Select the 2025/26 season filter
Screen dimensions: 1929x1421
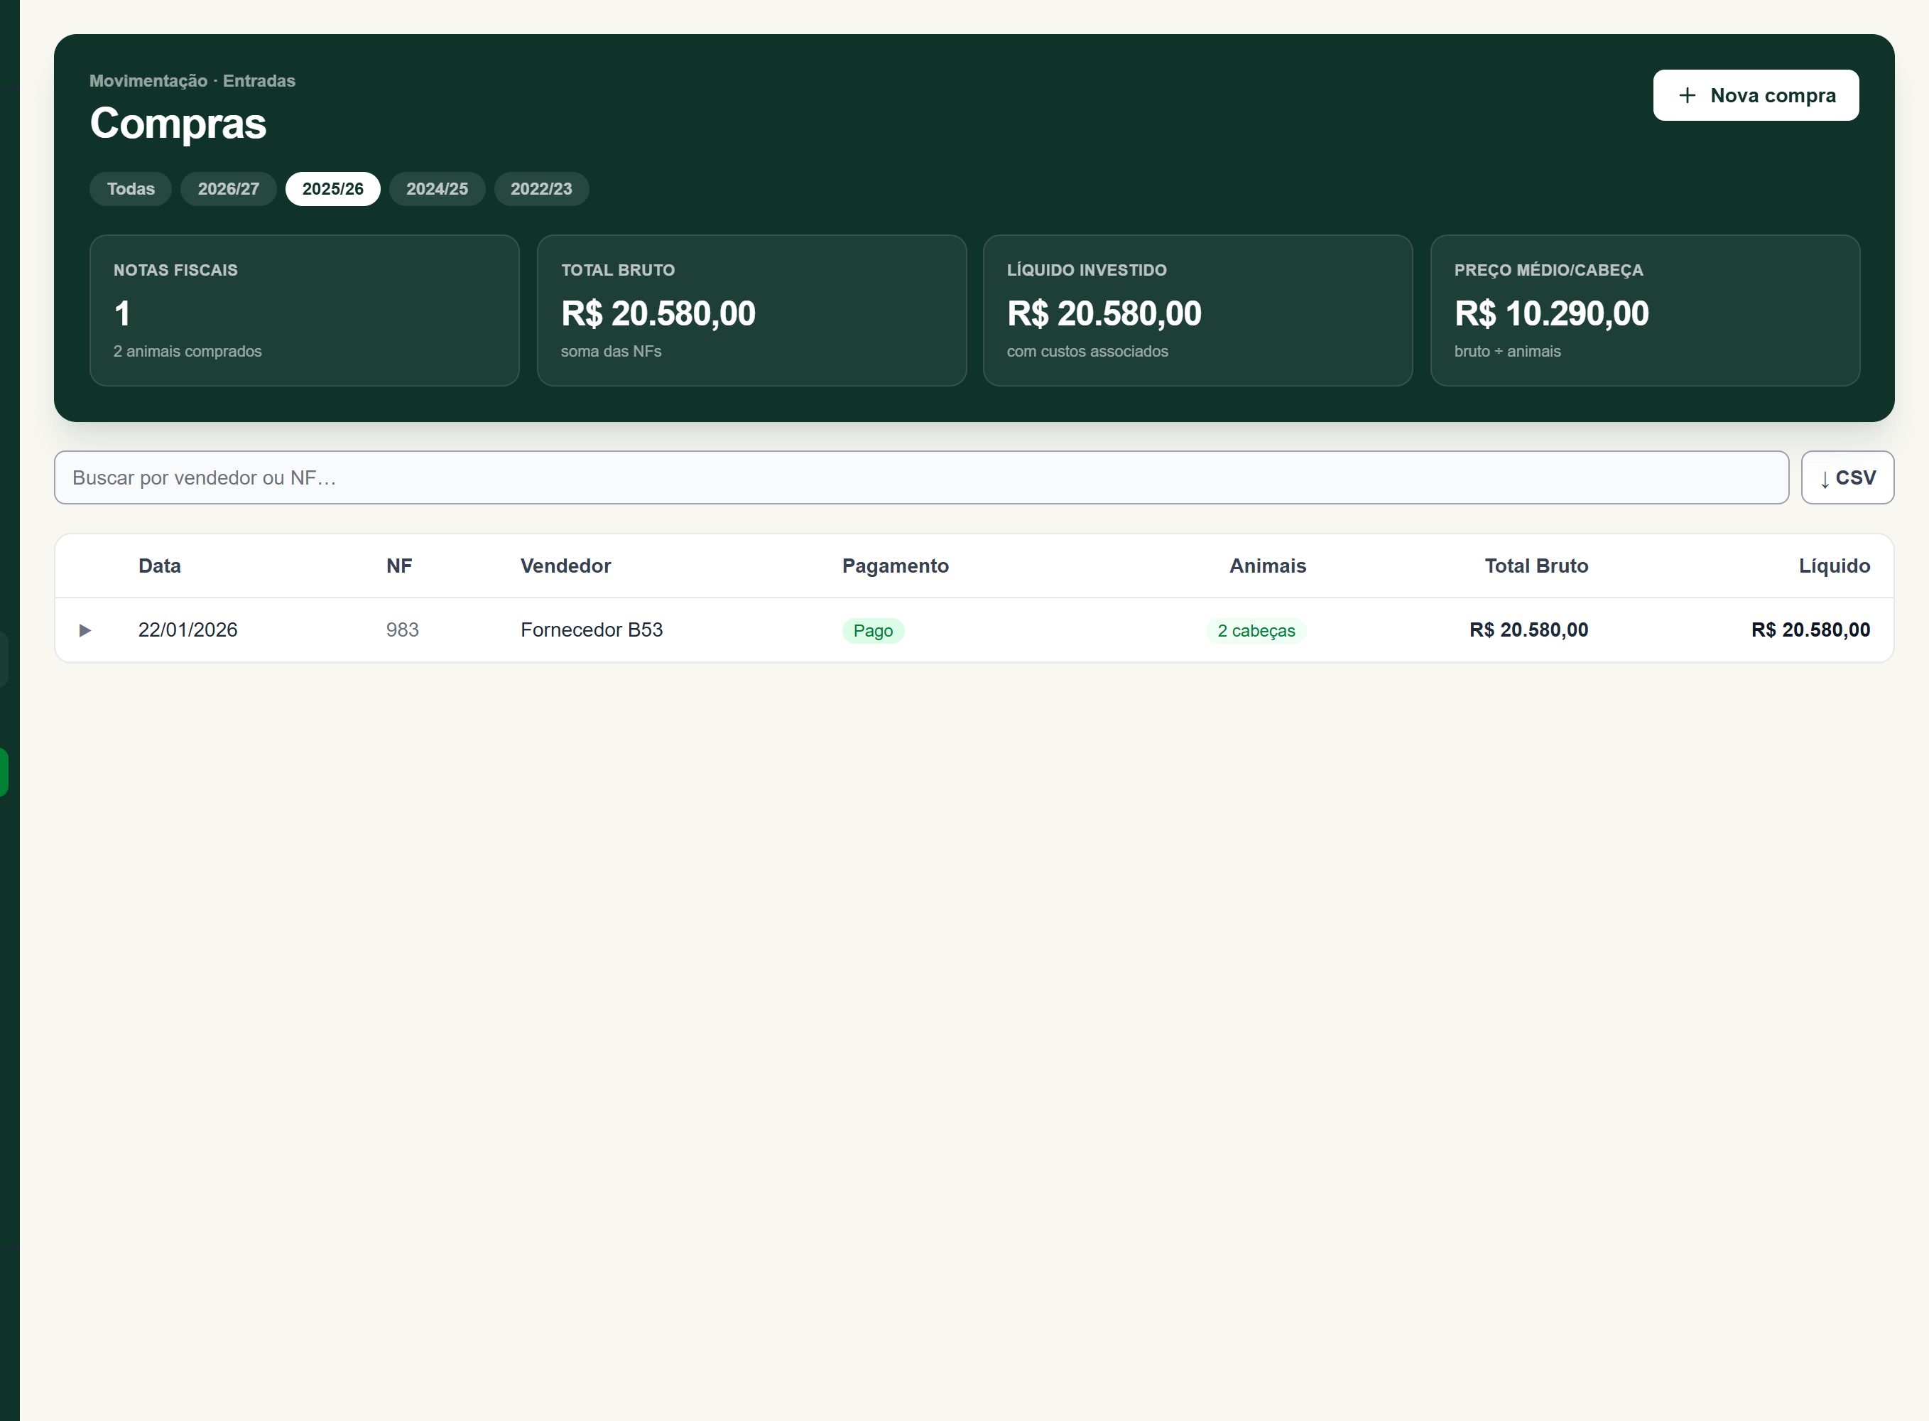click(332, 189)
